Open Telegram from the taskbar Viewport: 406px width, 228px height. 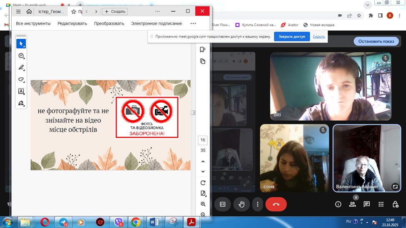[63, 222]
